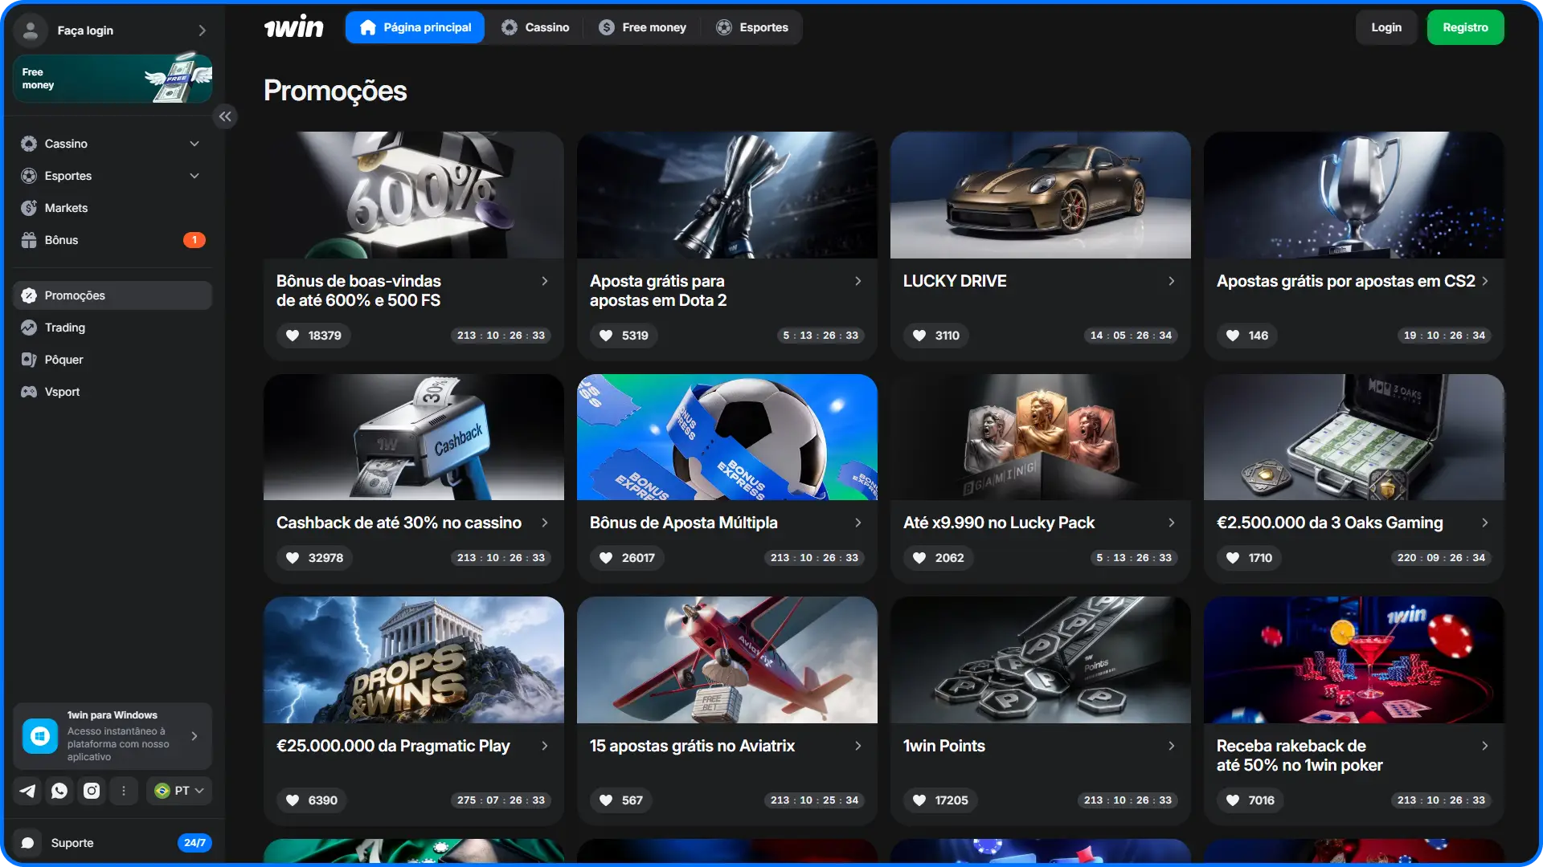Open the WhatsApp social icon

(x=59, y=791)
